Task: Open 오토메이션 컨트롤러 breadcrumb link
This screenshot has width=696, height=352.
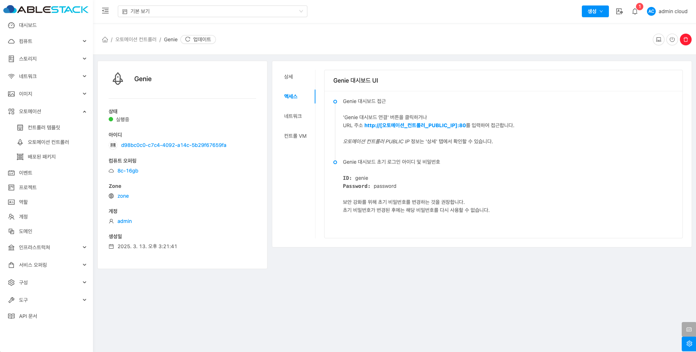Action: (x=136, y=39)
